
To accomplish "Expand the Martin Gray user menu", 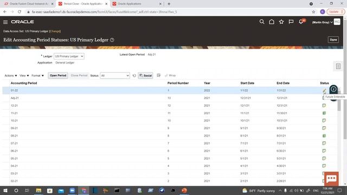I will pyautogui.click(x=323, y=22).
